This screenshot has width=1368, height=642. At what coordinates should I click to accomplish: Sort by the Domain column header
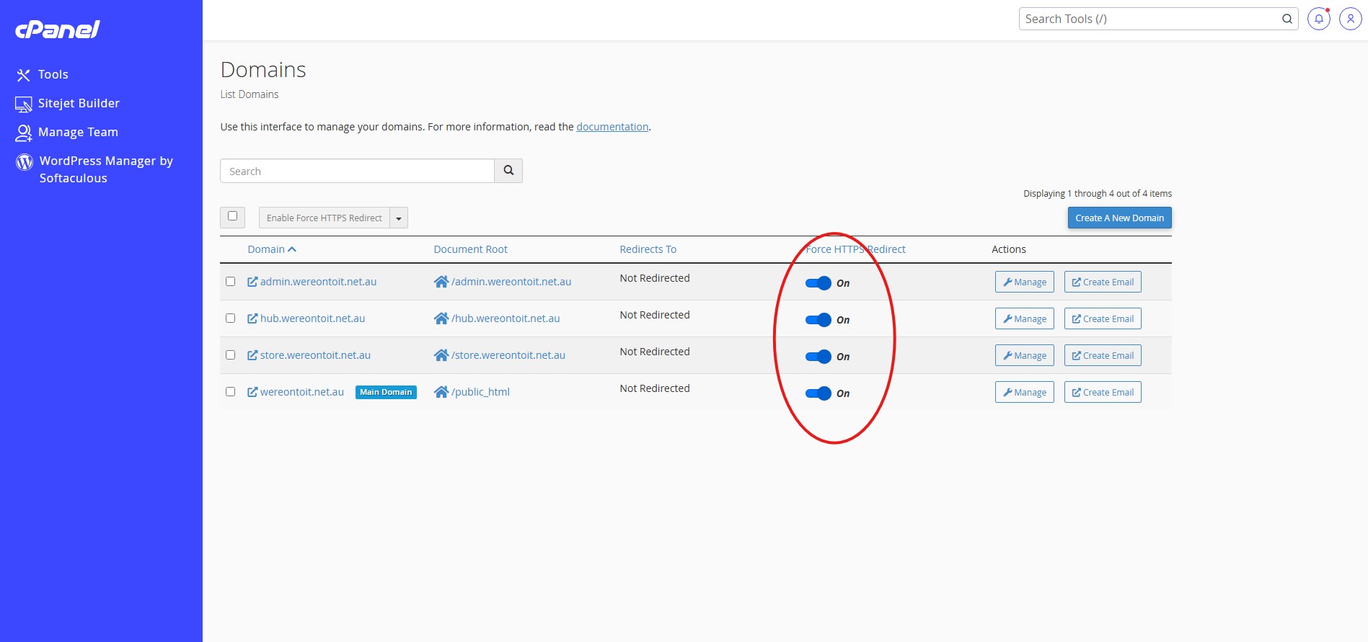click(x=272, y=249)
